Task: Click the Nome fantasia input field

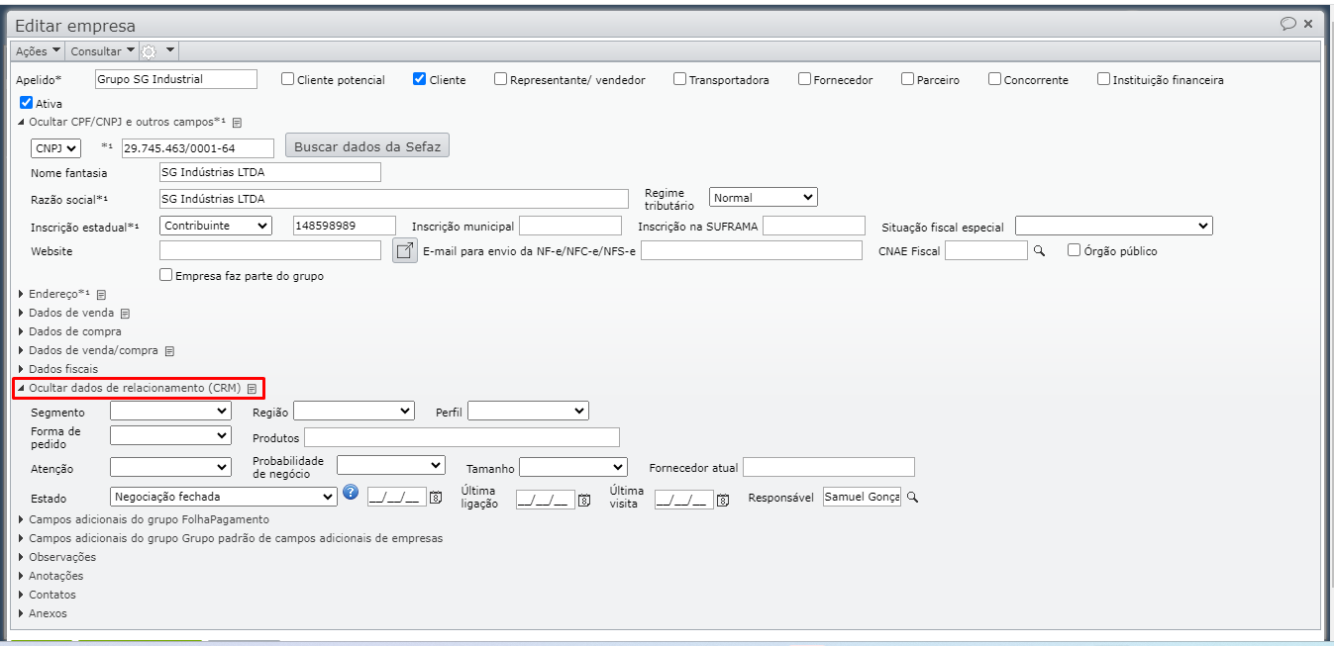Action: point(270,172)
